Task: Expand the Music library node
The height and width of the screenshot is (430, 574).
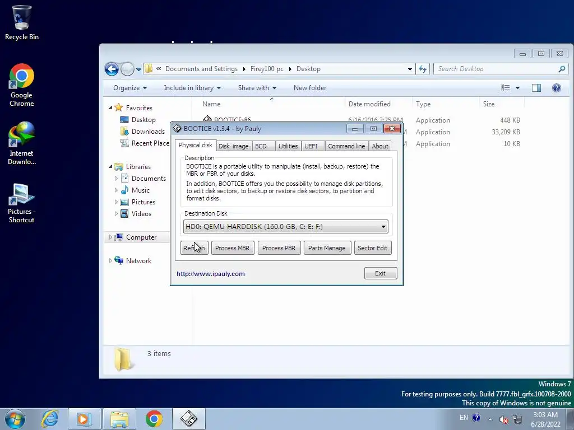Action: coord(116,190)
